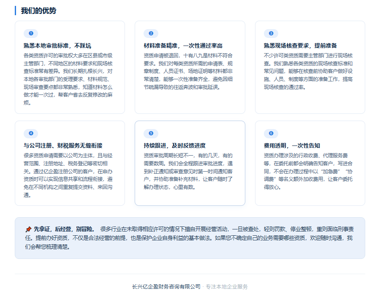Click paragraph starting 各类资质许可的审批权
The height and width of the screenshot is (299, 380).
68,79
